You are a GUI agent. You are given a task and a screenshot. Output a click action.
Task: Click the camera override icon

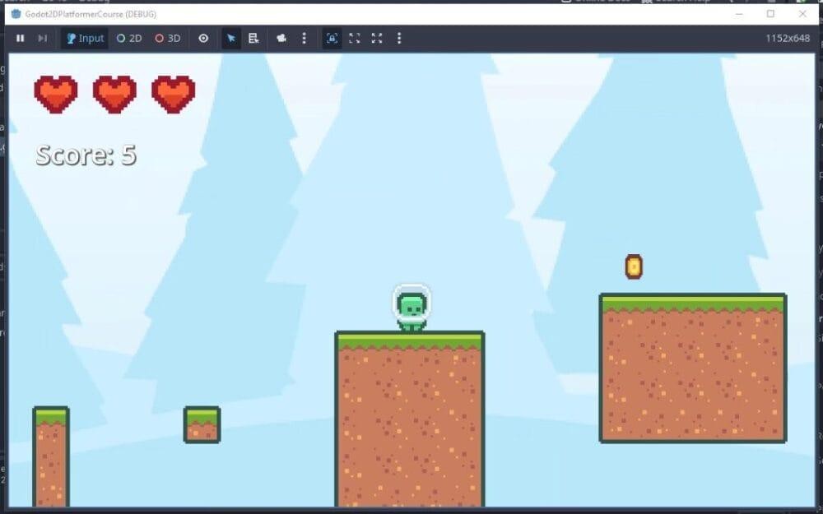tap(281, 39)
